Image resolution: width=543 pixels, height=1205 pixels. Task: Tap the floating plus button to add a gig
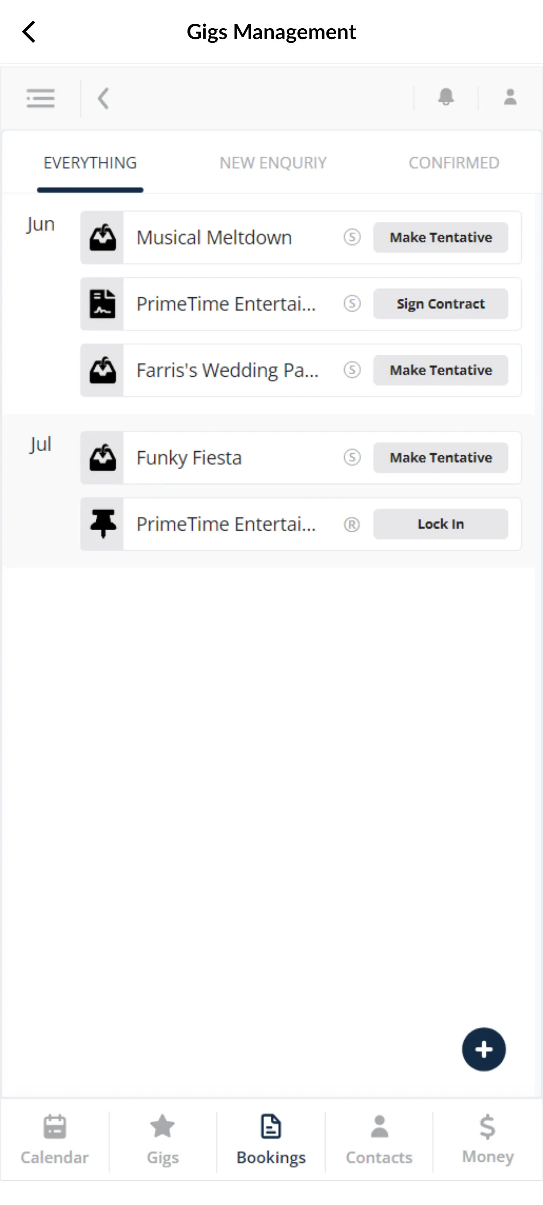(x=484, y=1049)
